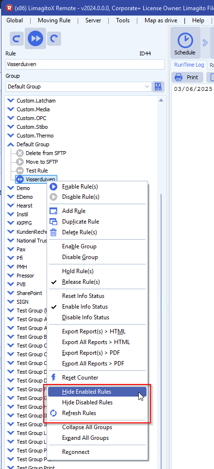This screenshot has width=214, height=469.
Task: Toggle the checked Release Rule(s) entry
Action: (x=98, y=282)
